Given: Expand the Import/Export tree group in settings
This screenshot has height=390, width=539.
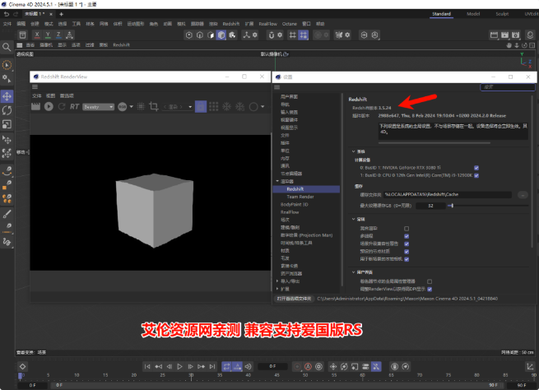Looking at the screenshot, I should tap(277, 281).
